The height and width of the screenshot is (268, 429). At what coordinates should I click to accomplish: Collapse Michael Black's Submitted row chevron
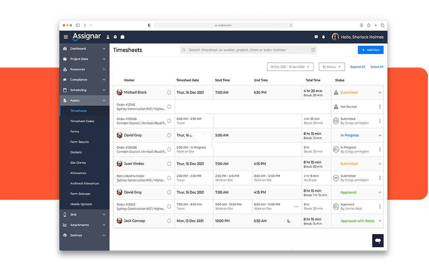click(380, 92)
